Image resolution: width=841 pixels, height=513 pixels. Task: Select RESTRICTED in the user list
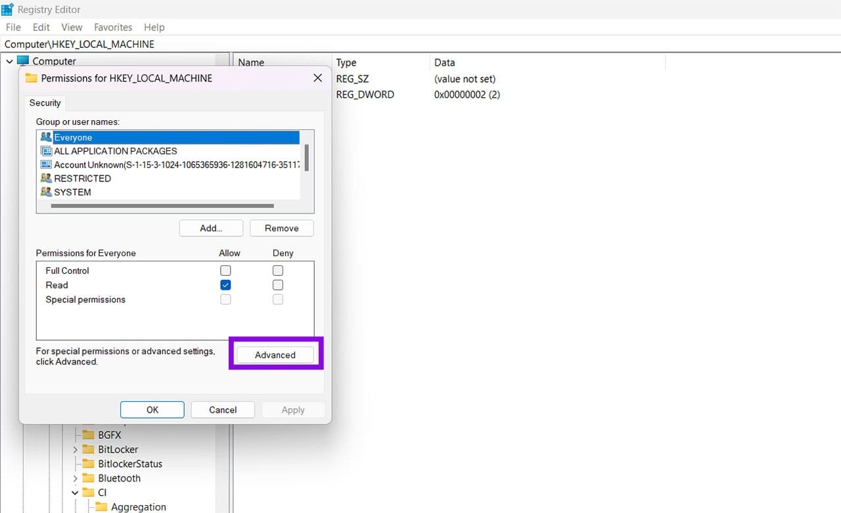82,178
